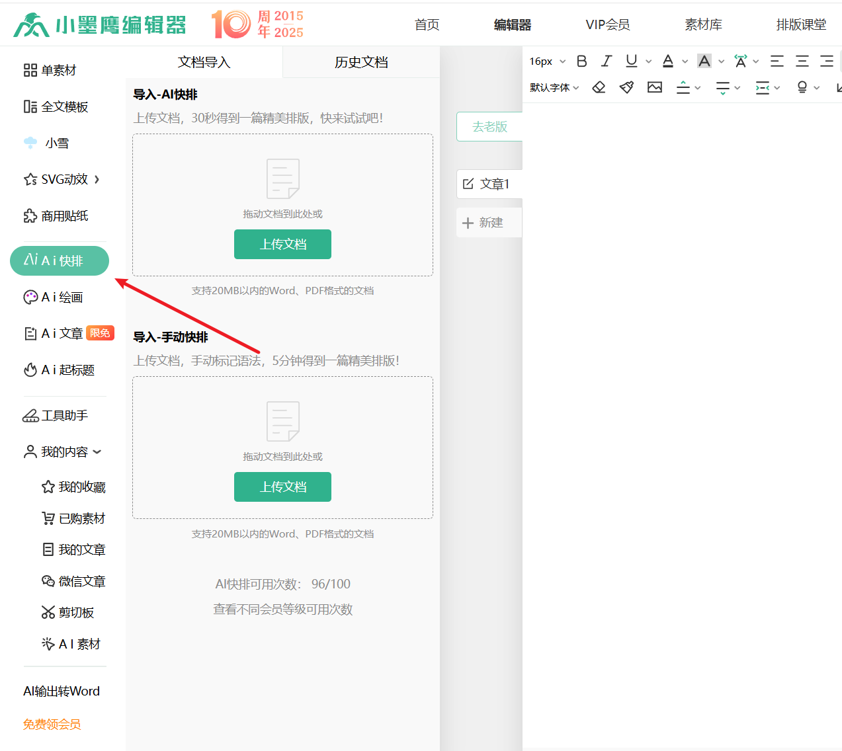This screenshot has height=751, width=842.
Task: Click 上传文档 under 导入-AI快排
Action: tap(282, 245)
